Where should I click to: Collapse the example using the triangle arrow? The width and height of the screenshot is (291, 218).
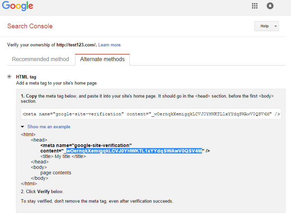(x=23, y=127)
